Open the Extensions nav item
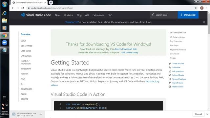Viewport: 210px width, 118px height. (98, 15)
